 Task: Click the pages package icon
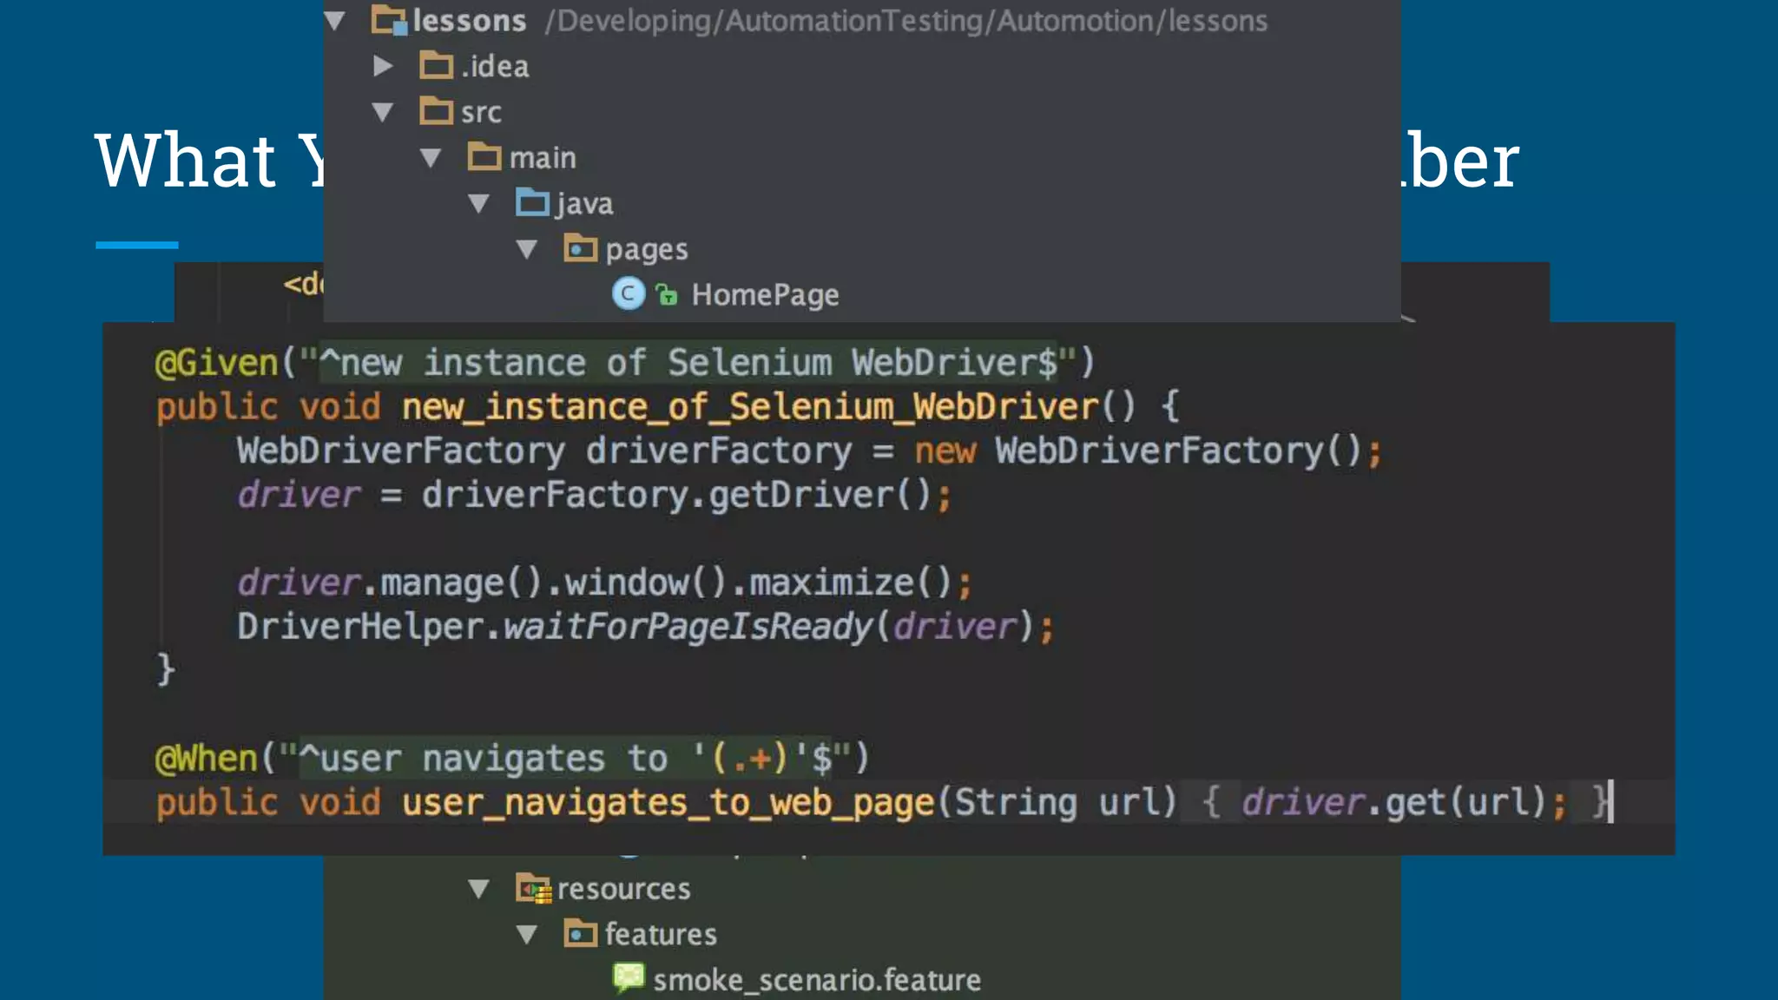[x=580, y=249]
